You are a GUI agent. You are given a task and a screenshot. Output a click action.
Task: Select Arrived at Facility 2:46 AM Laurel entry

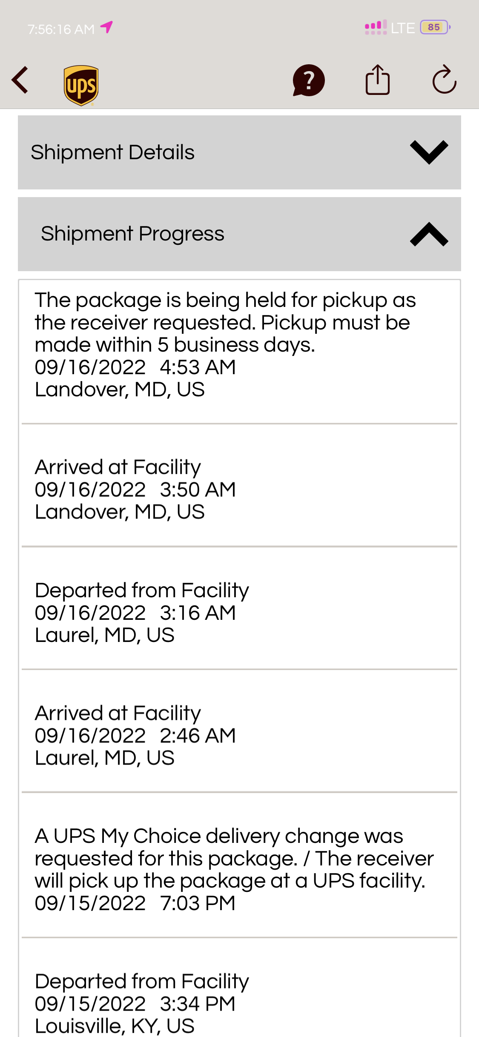pos(239,731)
